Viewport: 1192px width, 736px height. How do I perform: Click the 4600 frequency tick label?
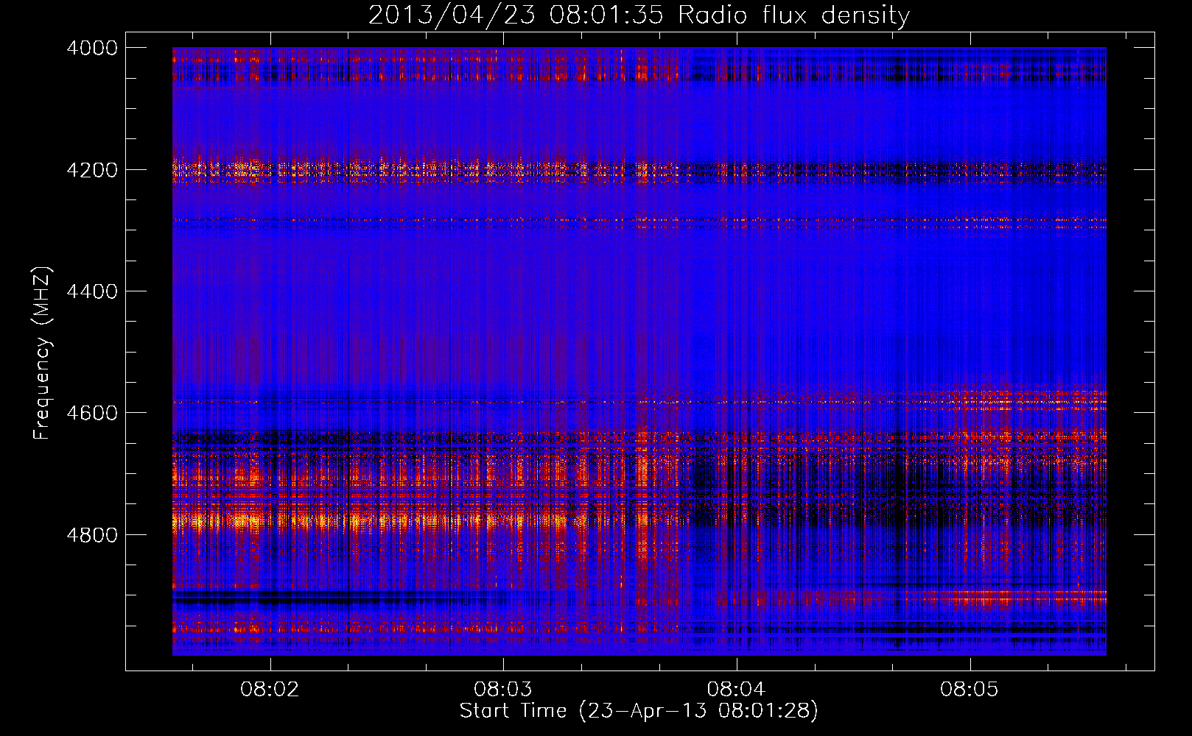point(92,413)
